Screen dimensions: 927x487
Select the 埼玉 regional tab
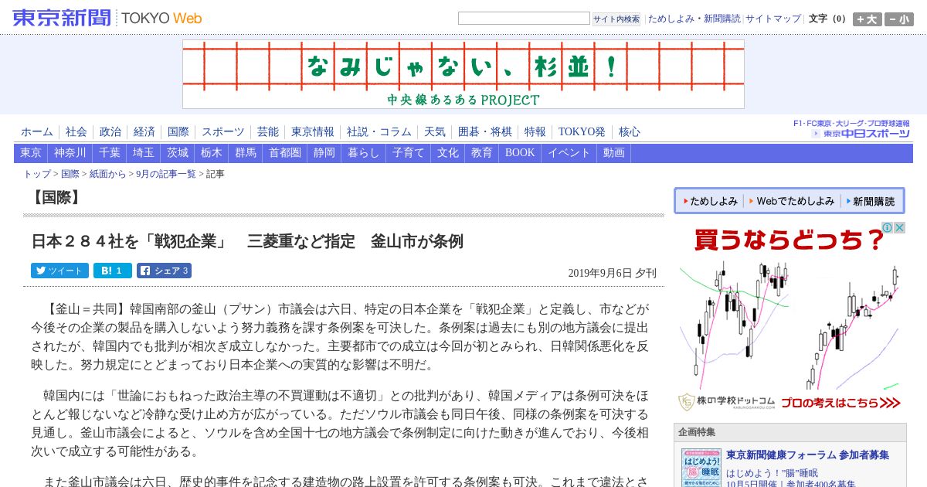pyautogui.click(x=144, y=153)
